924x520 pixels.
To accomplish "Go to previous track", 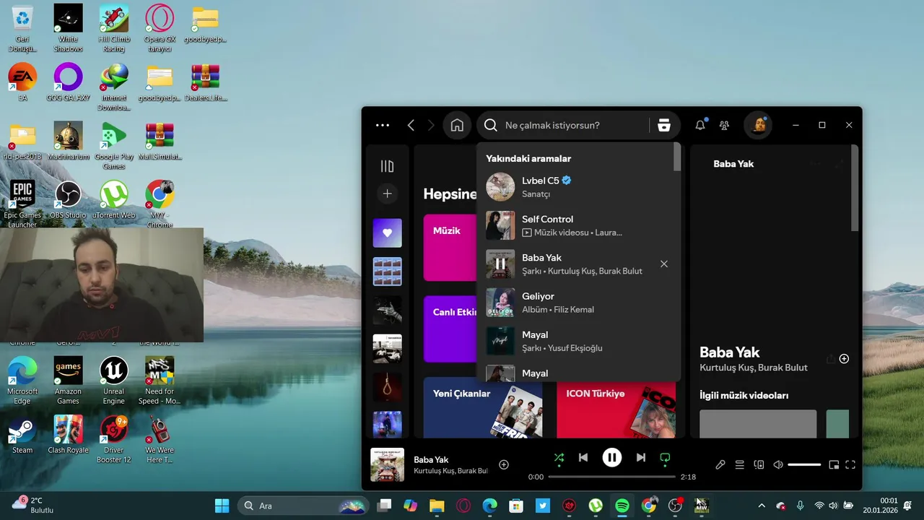I will (x=583, y=457).
